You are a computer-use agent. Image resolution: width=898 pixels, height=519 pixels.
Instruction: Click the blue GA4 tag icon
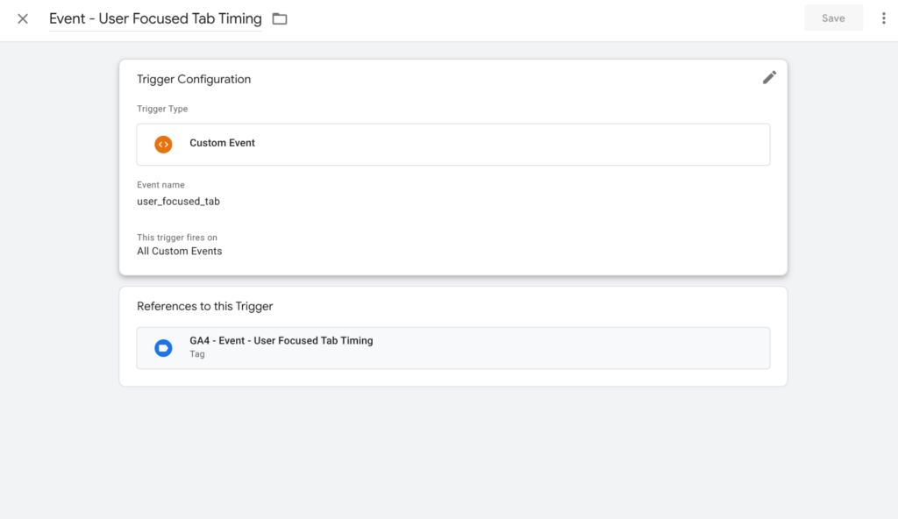pyautogui.click(x=162, y=347)
